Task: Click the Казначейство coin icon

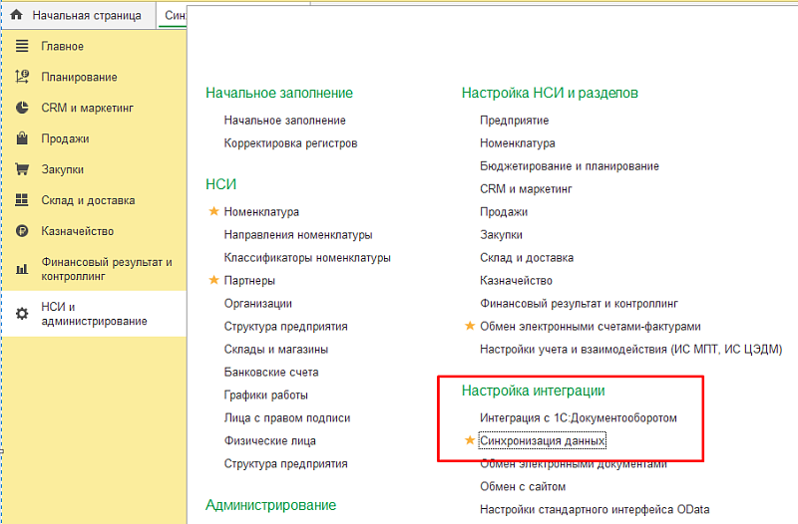Action: 22,231
